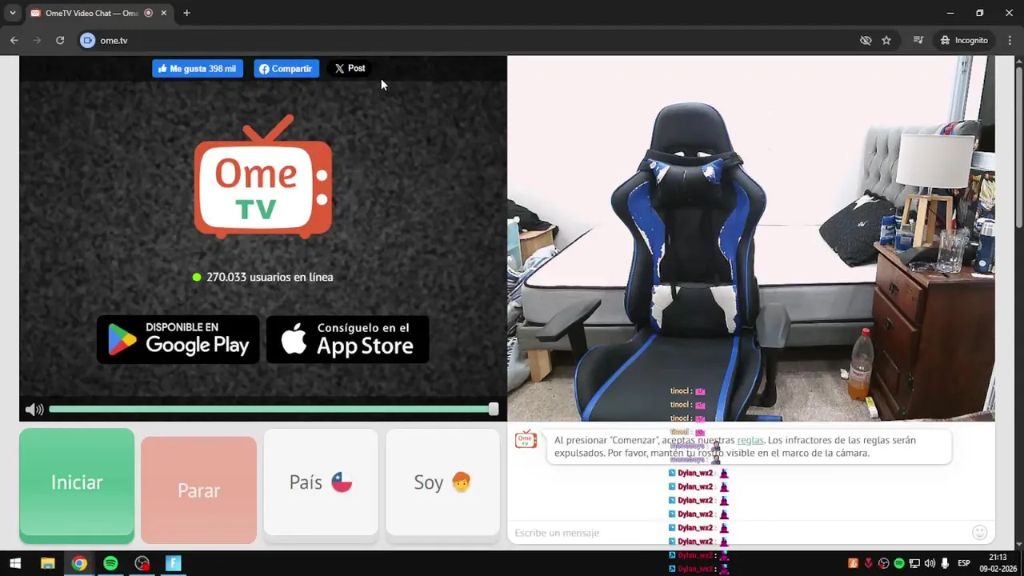Click the microphone tray icon
1024x576 pixels.
pos(945,563)
